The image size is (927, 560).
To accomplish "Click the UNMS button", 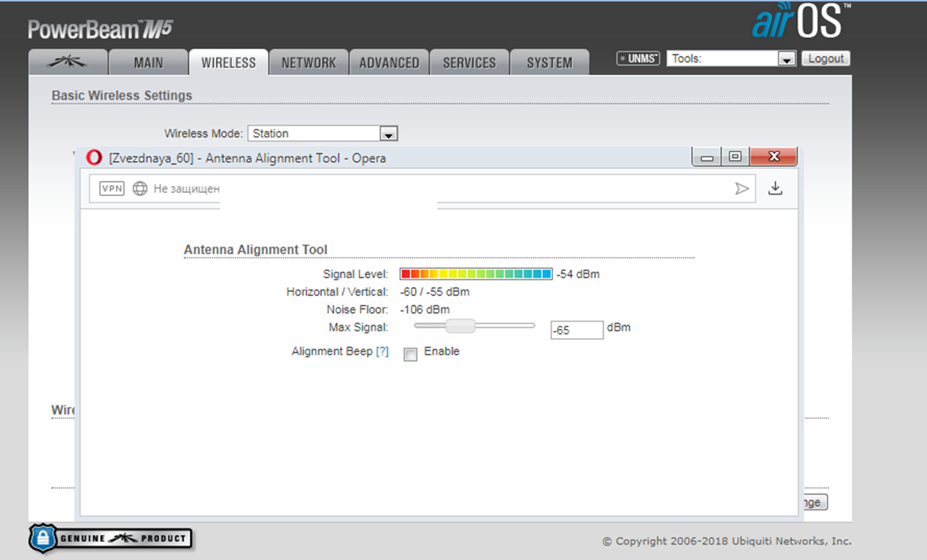I will click(x=638, y=59).
